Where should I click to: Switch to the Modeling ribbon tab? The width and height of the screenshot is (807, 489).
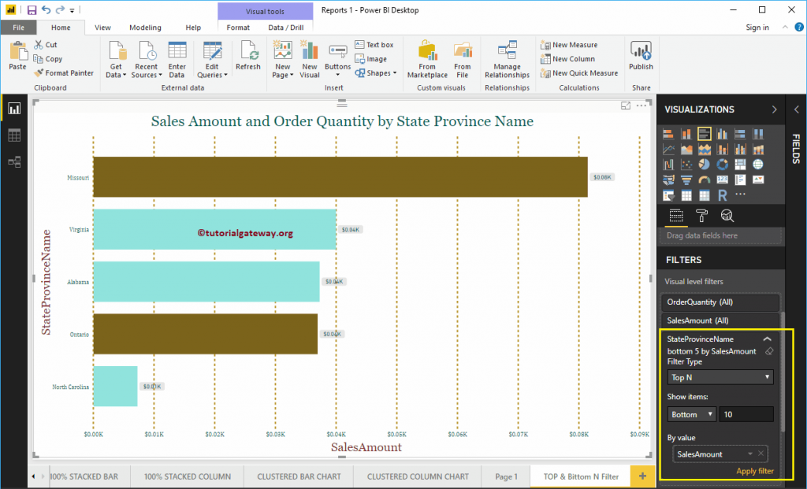145,26
